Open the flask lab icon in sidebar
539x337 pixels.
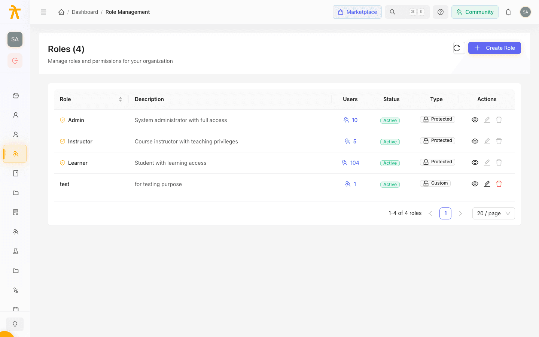[16, 251]
